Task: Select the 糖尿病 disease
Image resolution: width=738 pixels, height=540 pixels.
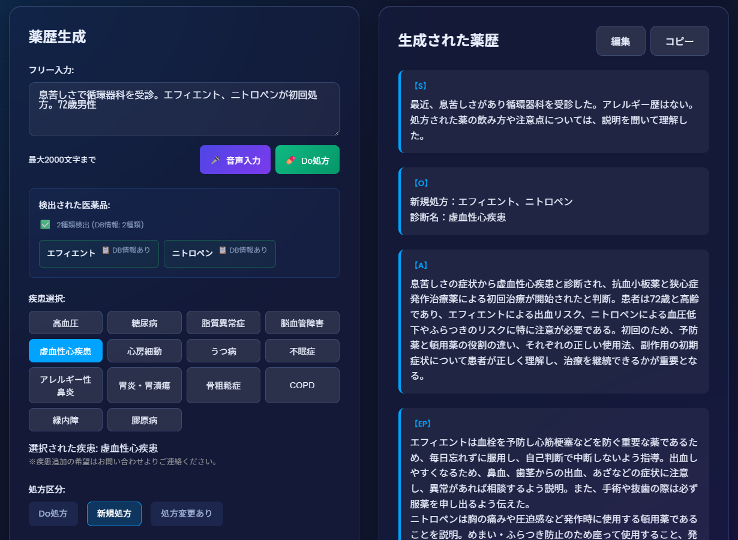Action: click(144, 322)
